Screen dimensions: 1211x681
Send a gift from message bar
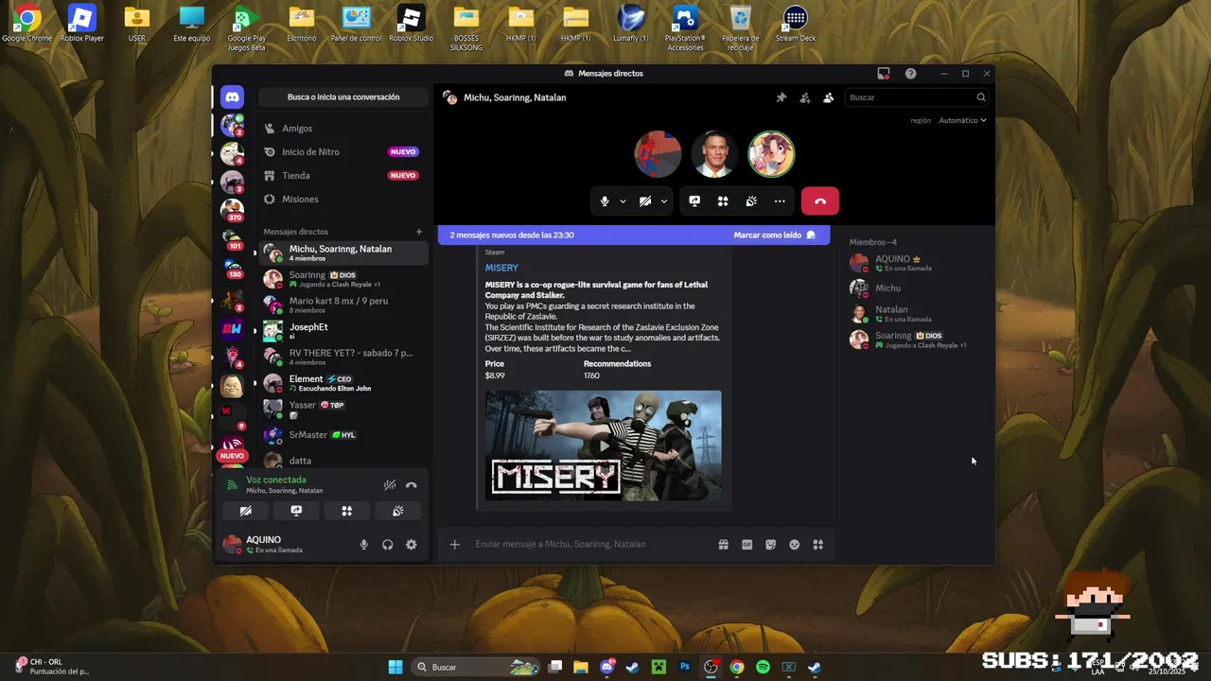click(724, 545)
